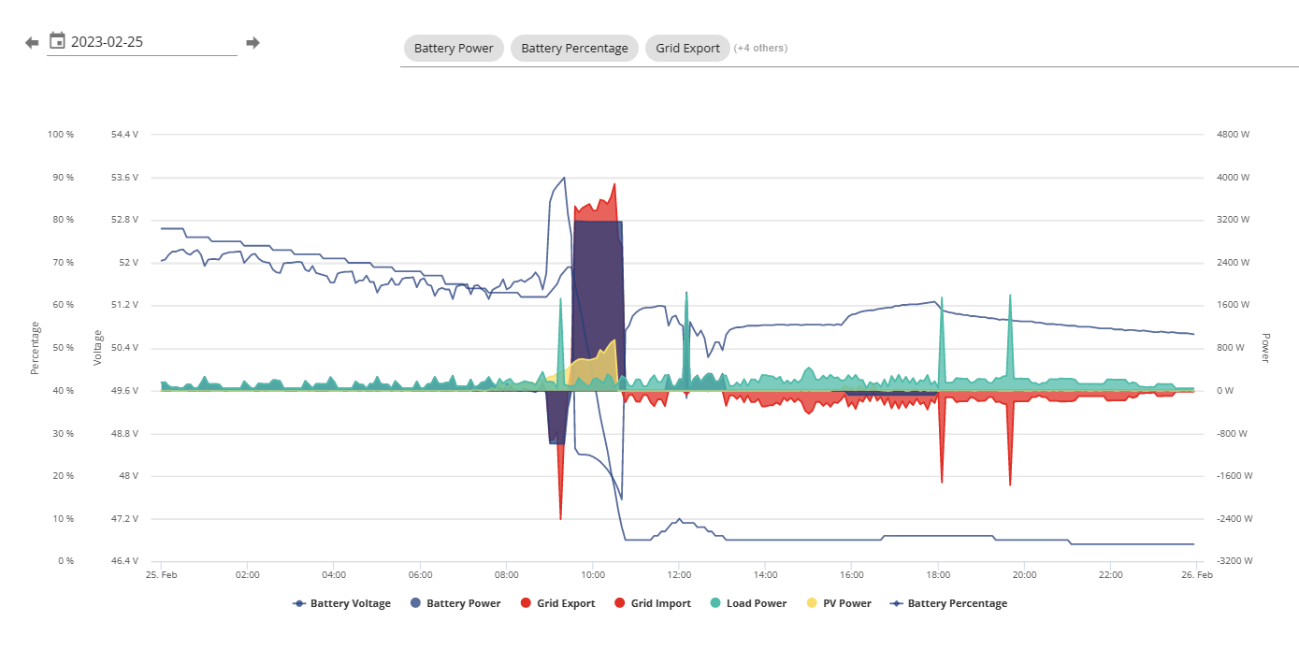Toggle Load Power legend label
1299x650 pixels.
pyautogui.click(x=757, y=604)
